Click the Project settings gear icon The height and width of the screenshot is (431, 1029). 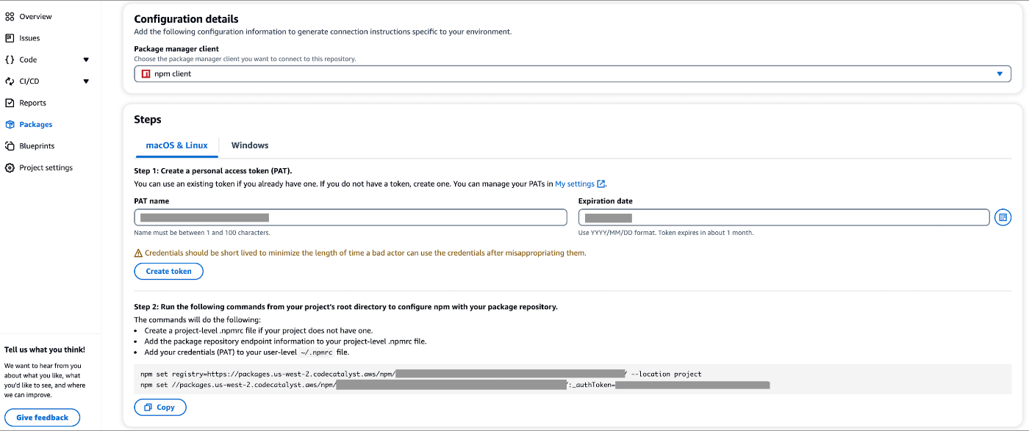coord(10,167)
